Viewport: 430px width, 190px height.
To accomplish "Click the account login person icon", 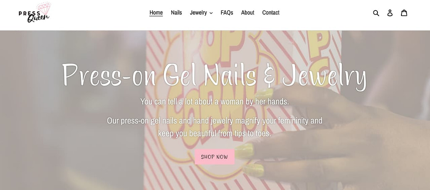I will [390, 13].
